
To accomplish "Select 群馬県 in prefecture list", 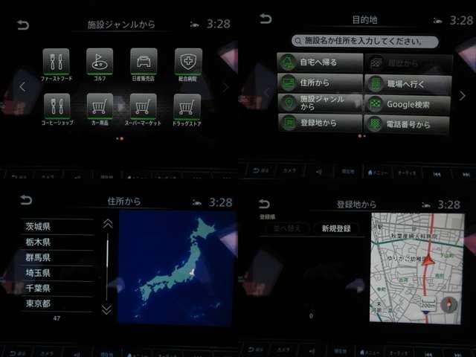I will [x=57, y=258].
